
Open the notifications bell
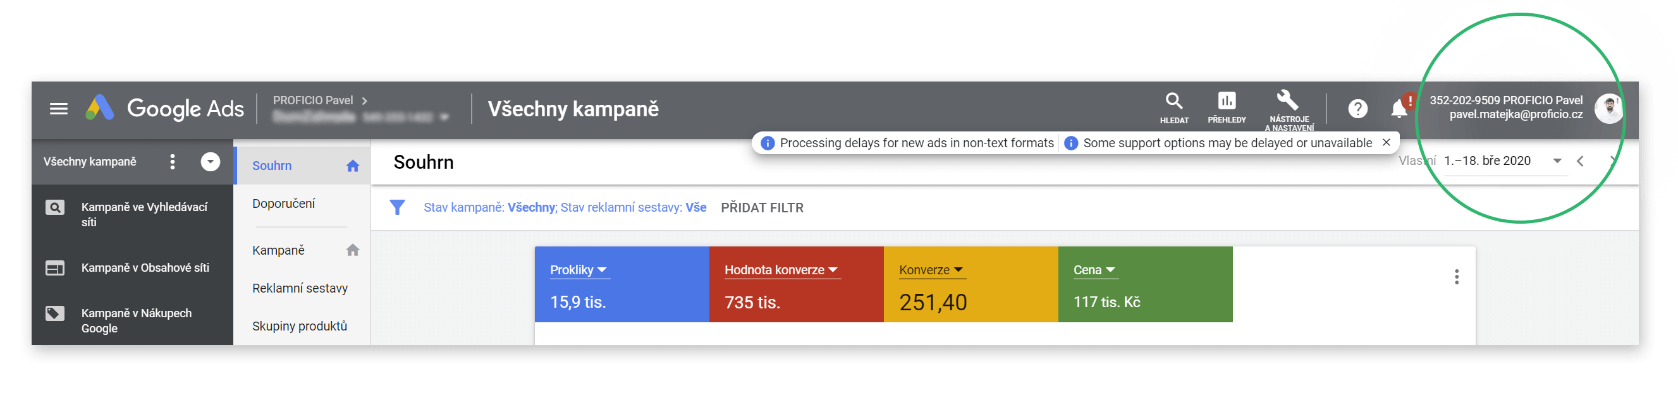point(1399,108)
